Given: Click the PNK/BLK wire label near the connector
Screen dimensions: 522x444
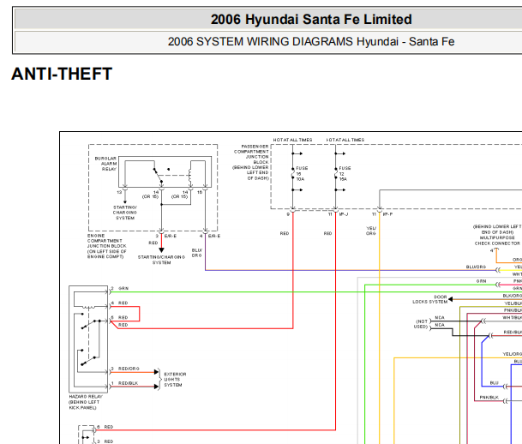Looking at the screenshot, I should tap(489, 398).
